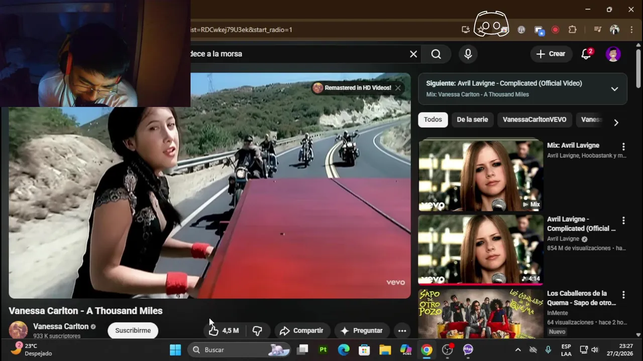Select the VanessaCarltonVEVO chip
The image size is (643, 361).
click(534, 119)
